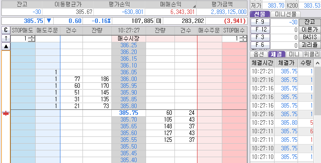Image resolution: width=321 pixels, height=163 pixels.
Task: Click price 385.60 in the ladder
Action: tap(128, 133)
